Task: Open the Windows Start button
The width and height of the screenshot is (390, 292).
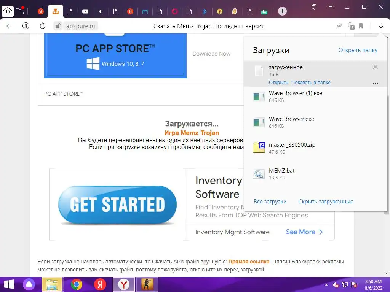Action: 9,284
